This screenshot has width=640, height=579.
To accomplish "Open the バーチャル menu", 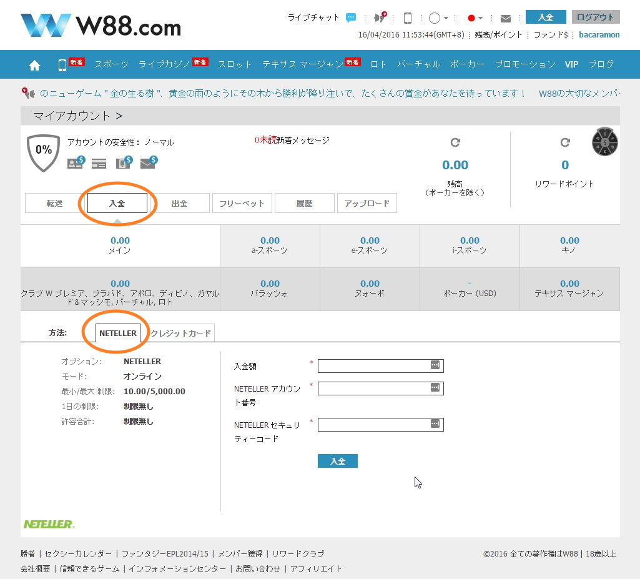I will click(419, 64).
